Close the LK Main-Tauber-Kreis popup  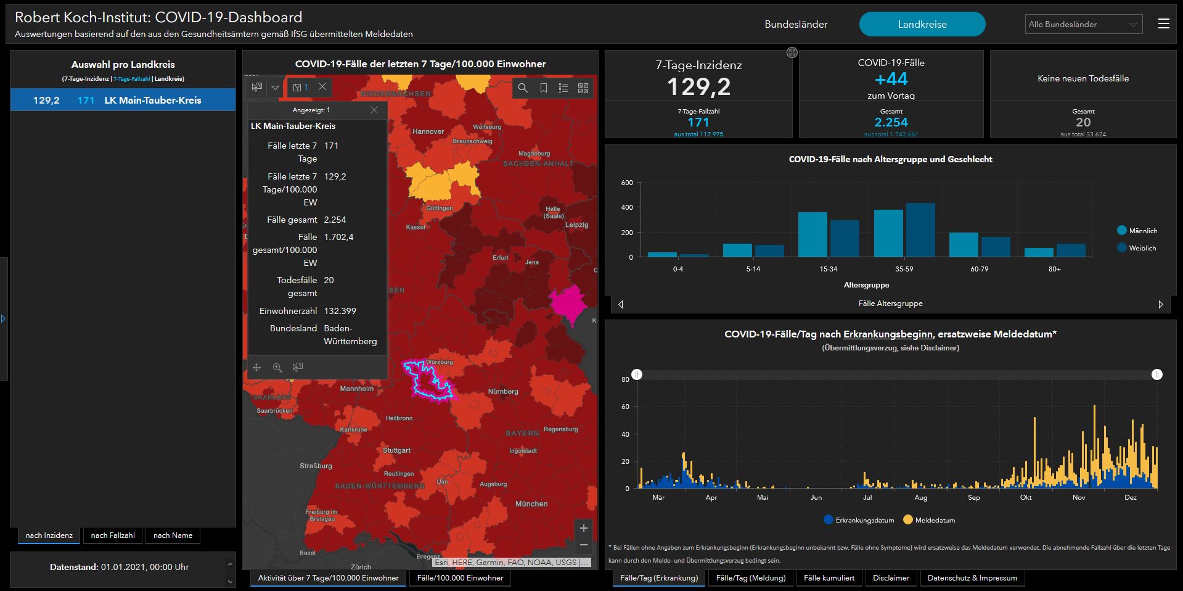[374, 110]
